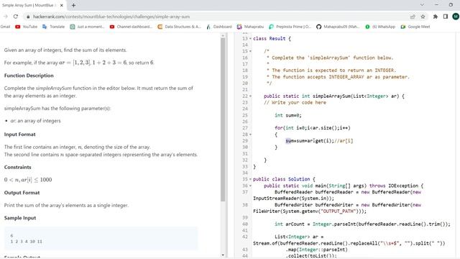Close the Simple Array Sum tab
The width and height of the screenshot is (460, 259).
click(x=62, y=5)
